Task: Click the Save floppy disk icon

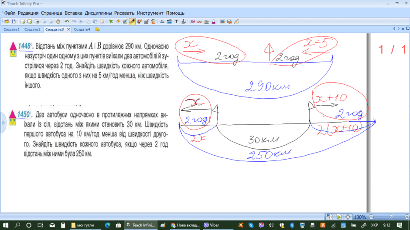Action: tap(14, 22)
